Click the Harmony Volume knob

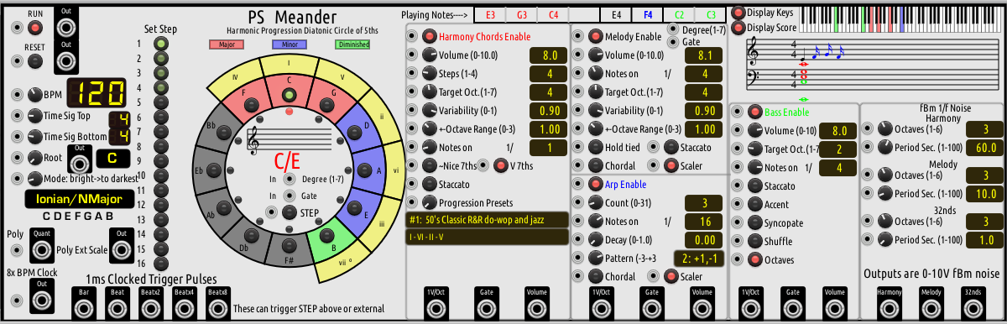click(x=430, y=55)
